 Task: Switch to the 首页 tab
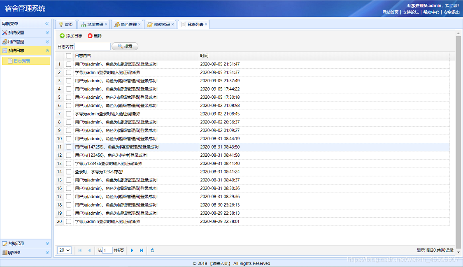pyautogui.click(x=66, y=25)
